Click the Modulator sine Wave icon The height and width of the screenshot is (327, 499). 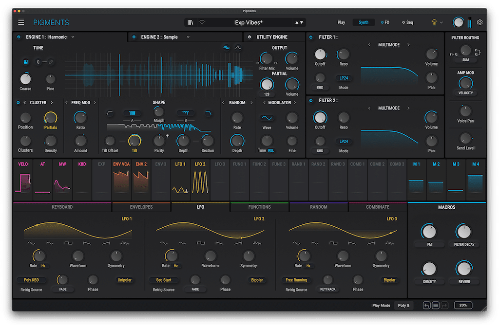click(x=267, y=118)
